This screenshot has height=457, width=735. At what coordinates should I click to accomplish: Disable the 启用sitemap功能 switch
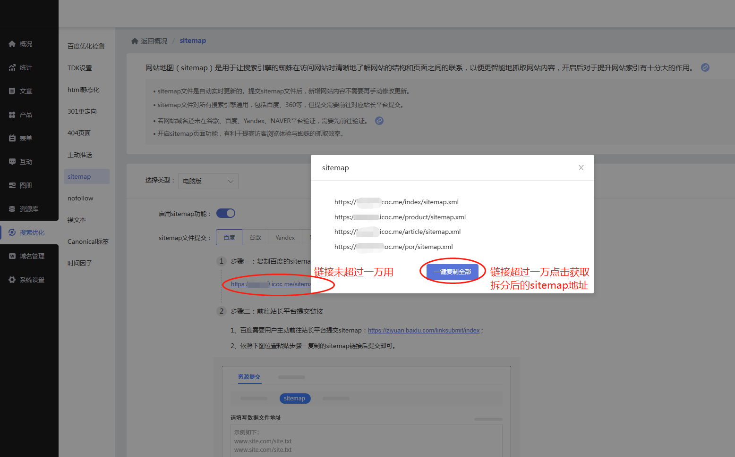tap(226, 213)
